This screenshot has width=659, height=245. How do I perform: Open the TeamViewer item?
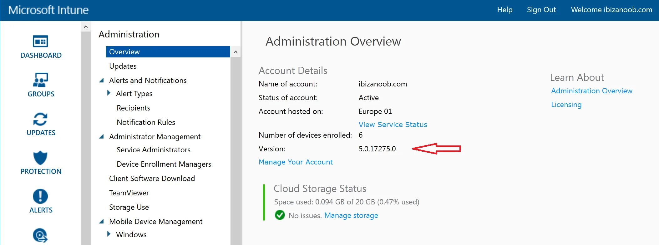[129, 193]
